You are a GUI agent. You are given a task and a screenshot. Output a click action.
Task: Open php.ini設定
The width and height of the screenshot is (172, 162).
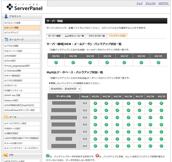click(22, 100)
